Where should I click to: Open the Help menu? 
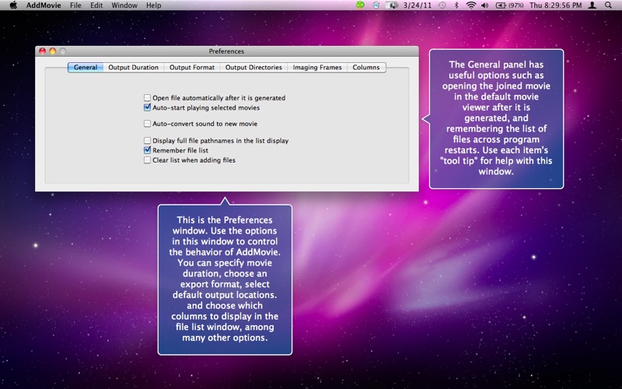pos(153,5)
